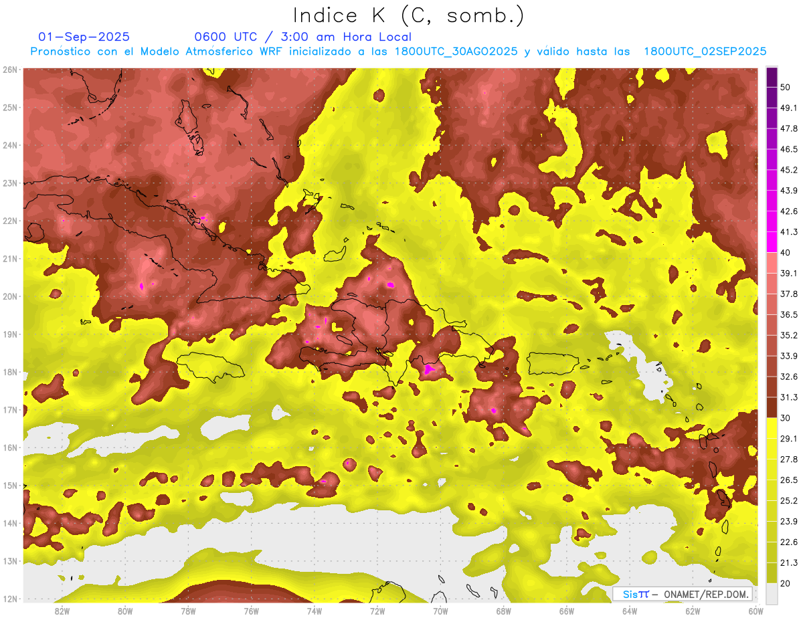Select the '15N' latitude label
803x620 pixels.
point(10,485)
